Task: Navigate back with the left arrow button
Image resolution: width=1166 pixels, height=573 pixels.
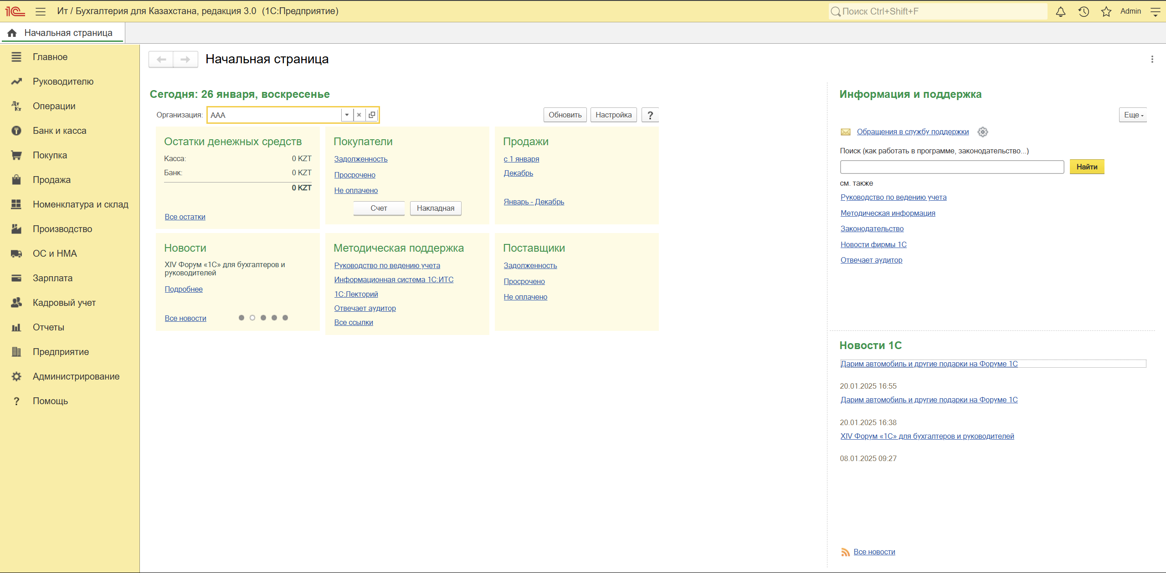Action: (161, 60)
